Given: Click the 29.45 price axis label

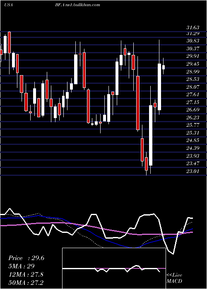Looking at the screenshot, I should (x=193, y=64).
